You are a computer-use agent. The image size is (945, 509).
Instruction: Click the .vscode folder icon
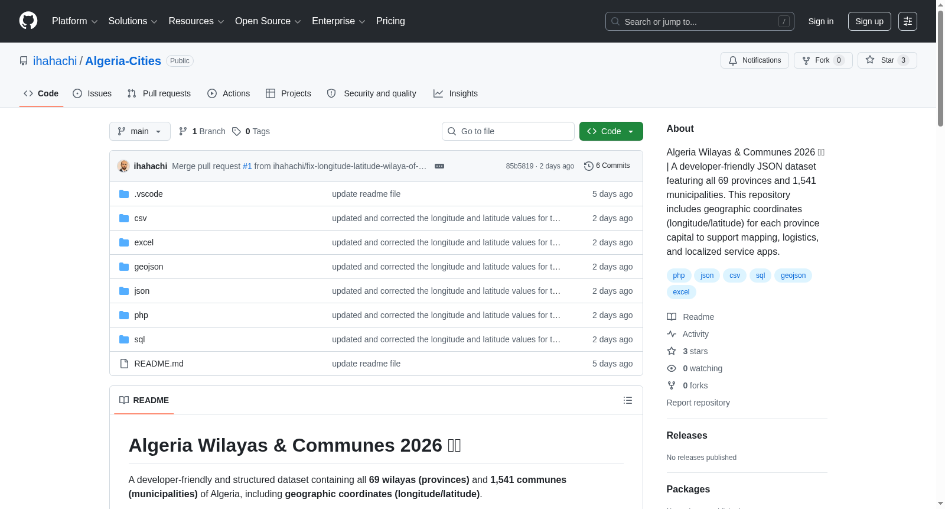click(124, 194)
